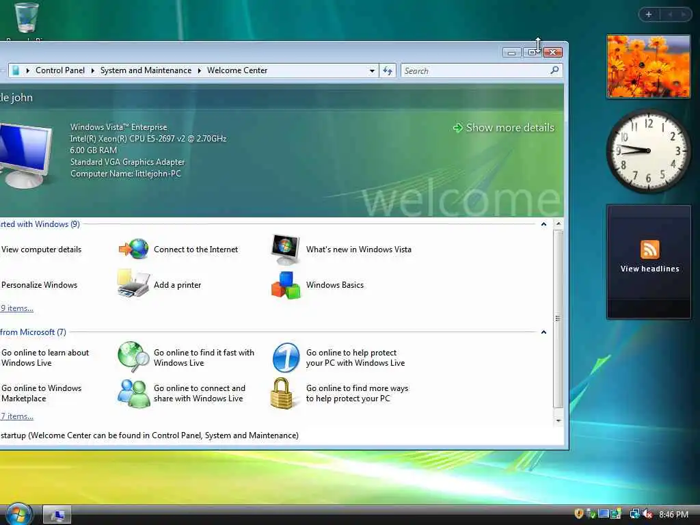Click the connect and share people icon
The width and height of the screenshot is (700, 525).
click(x=133, y=393)
